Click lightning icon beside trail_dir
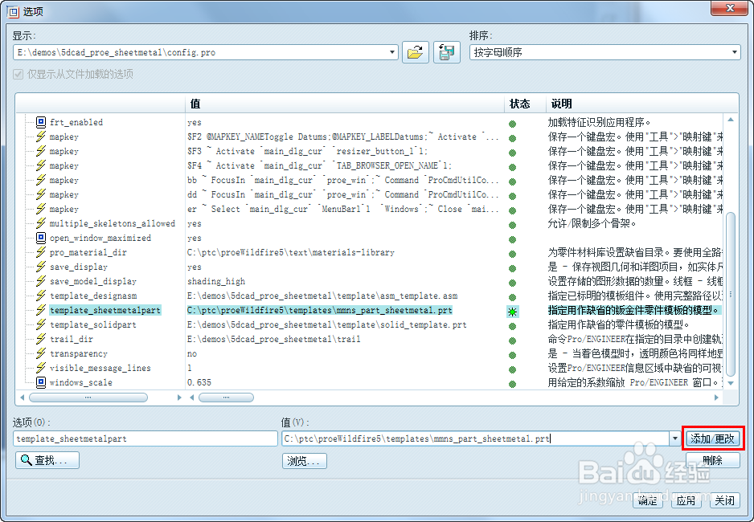754x522 pixels. [41, 339]
